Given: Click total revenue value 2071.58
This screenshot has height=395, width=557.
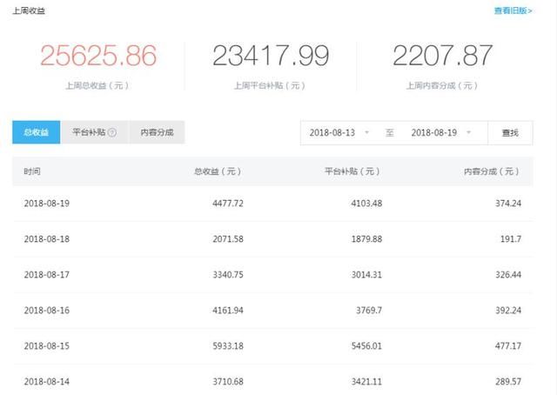Looking at the screenshot, I should click(x=228, y=239).
